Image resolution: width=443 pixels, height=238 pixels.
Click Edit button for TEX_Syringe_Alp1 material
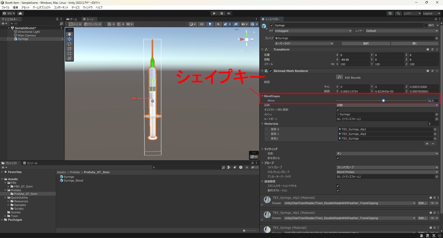(422, 218)
